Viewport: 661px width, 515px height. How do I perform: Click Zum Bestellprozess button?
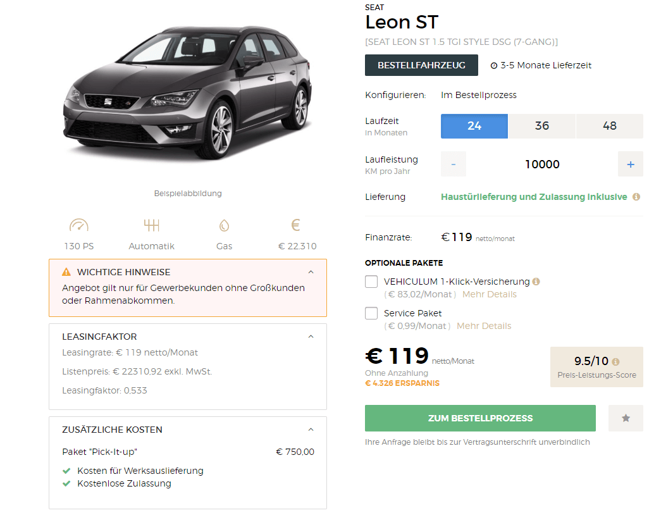pos(480,418)
